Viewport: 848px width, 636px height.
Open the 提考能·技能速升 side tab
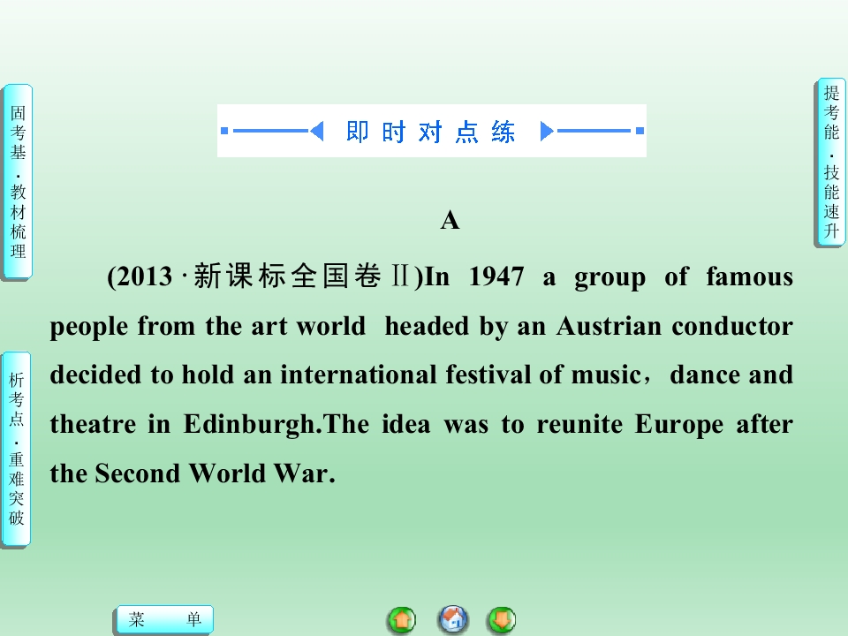(x=830, y=163)
